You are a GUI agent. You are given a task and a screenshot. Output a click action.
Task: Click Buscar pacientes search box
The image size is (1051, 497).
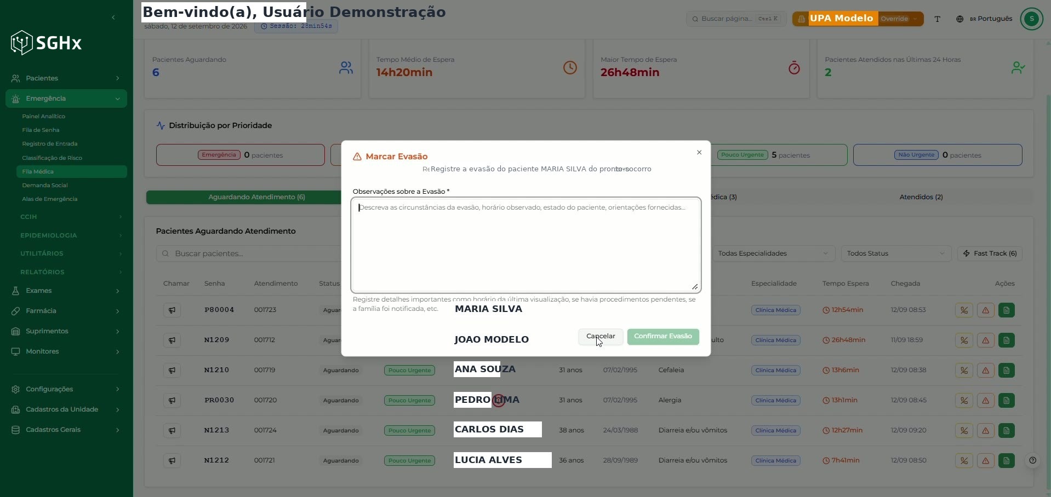click(249, 253)
